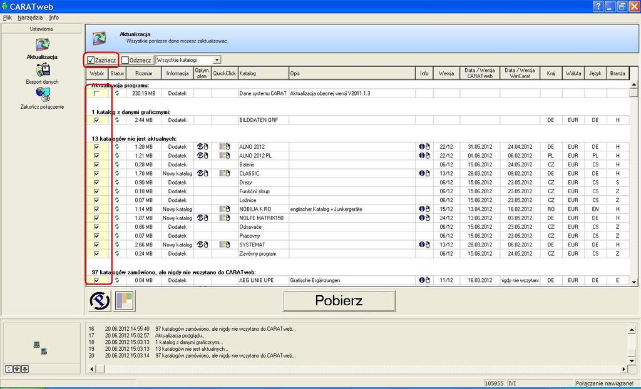
Task: Click the log panel scroll right arrow
Action: (624, 369)
